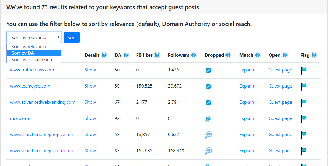Open the Match column help icon
Image resolution: width=330 pixels, height=166 pixels.
pyautogui.click(x=257, y=55)
